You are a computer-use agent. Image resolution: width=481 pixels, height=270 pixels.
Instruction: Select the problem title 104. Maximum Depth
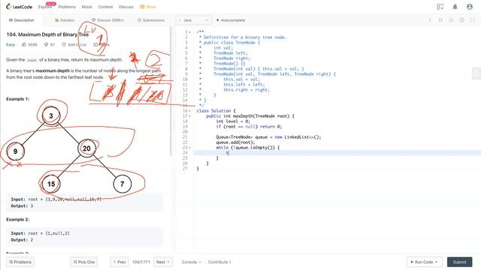coord(47,34)
